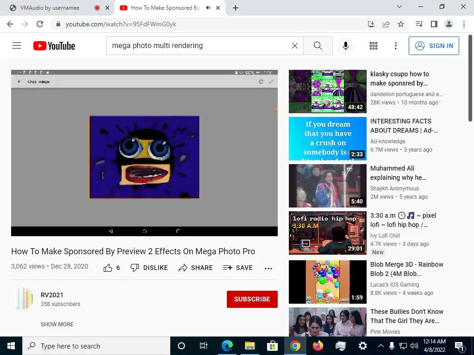Close the VMAudio tab
The width and height of the screenshot is (474, 355).
coord(107,8)
